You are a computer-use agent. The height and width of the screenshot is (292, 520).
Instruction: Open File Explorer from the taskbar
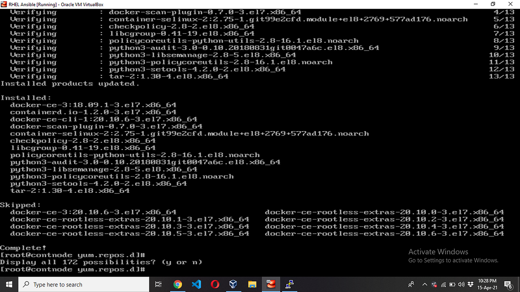(x=252, y=284)
